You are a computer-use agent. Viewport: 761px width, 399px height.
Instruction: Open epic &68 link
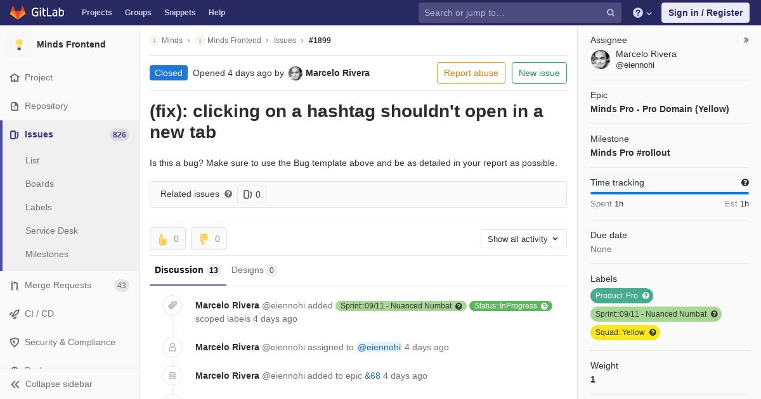372,376
